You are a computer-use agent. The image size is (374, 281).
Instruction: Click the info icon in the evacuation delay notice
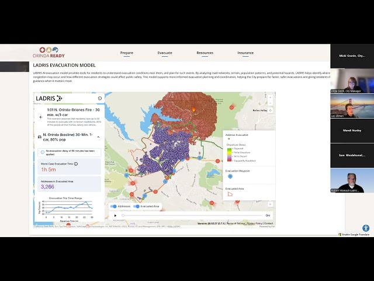(43, 152)
